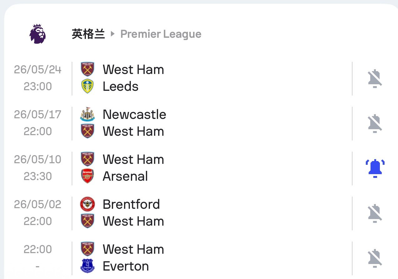Open the Premier League competition link
Viewport: 398px width, 279px height.
pyautogui.click(x=161, y=34)
